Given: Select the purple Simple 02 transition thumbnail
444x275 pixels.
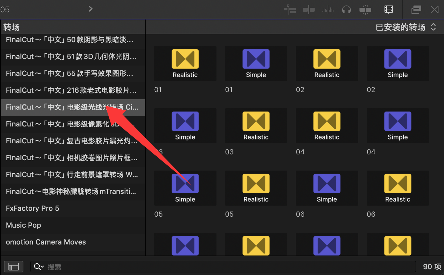Looking at the screenshot, I should 398,64.
